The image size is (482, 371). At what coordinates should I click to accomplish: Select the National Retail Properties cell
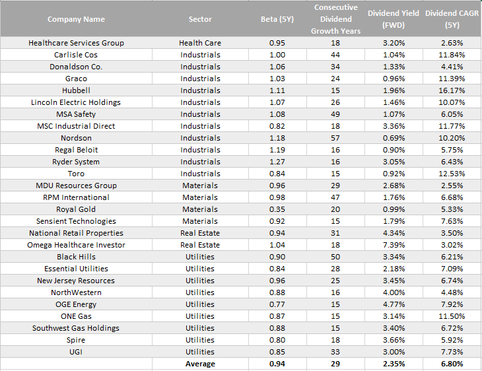coord(76,233)
